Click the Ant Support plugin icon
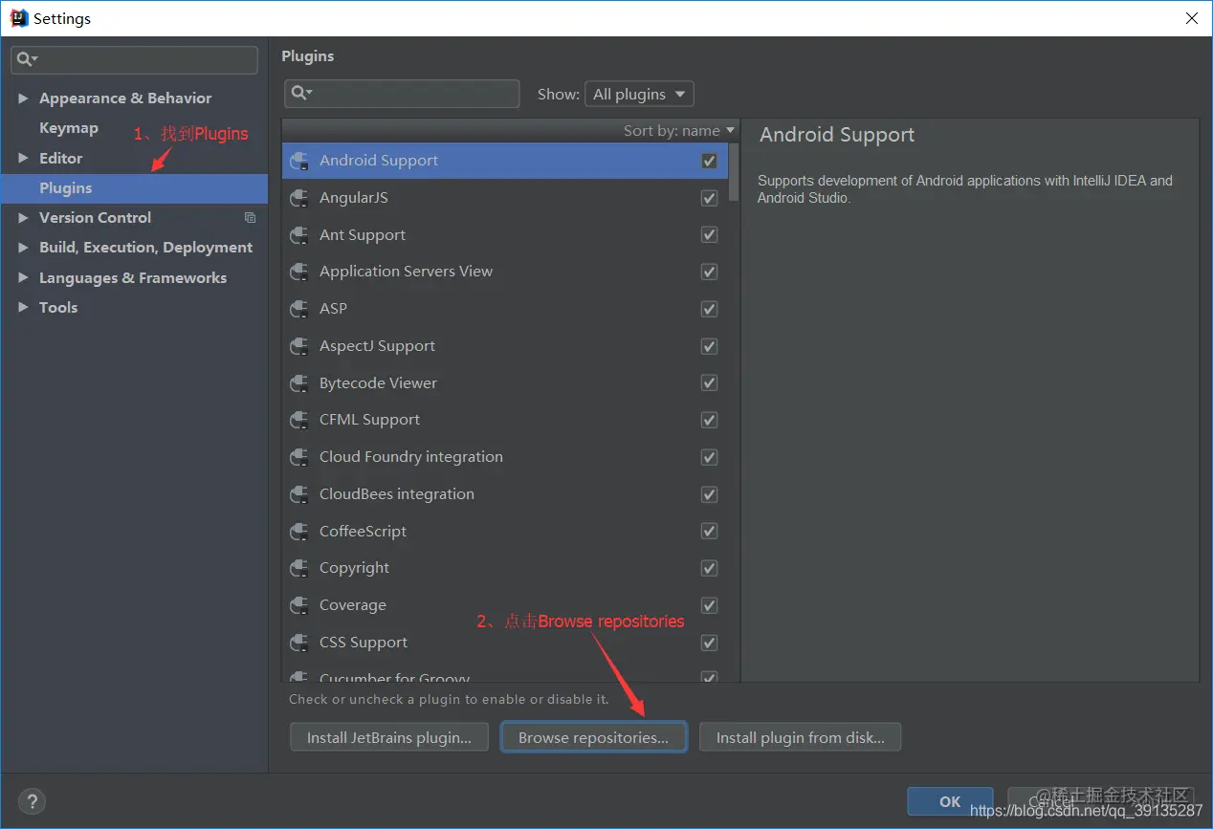Image resolution: width=1213 pixels, height=829 pixels. coord(299,235)
